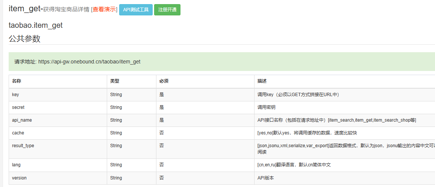Click the API接口名称 description text

pyautogui.click(x=337, y=120)
